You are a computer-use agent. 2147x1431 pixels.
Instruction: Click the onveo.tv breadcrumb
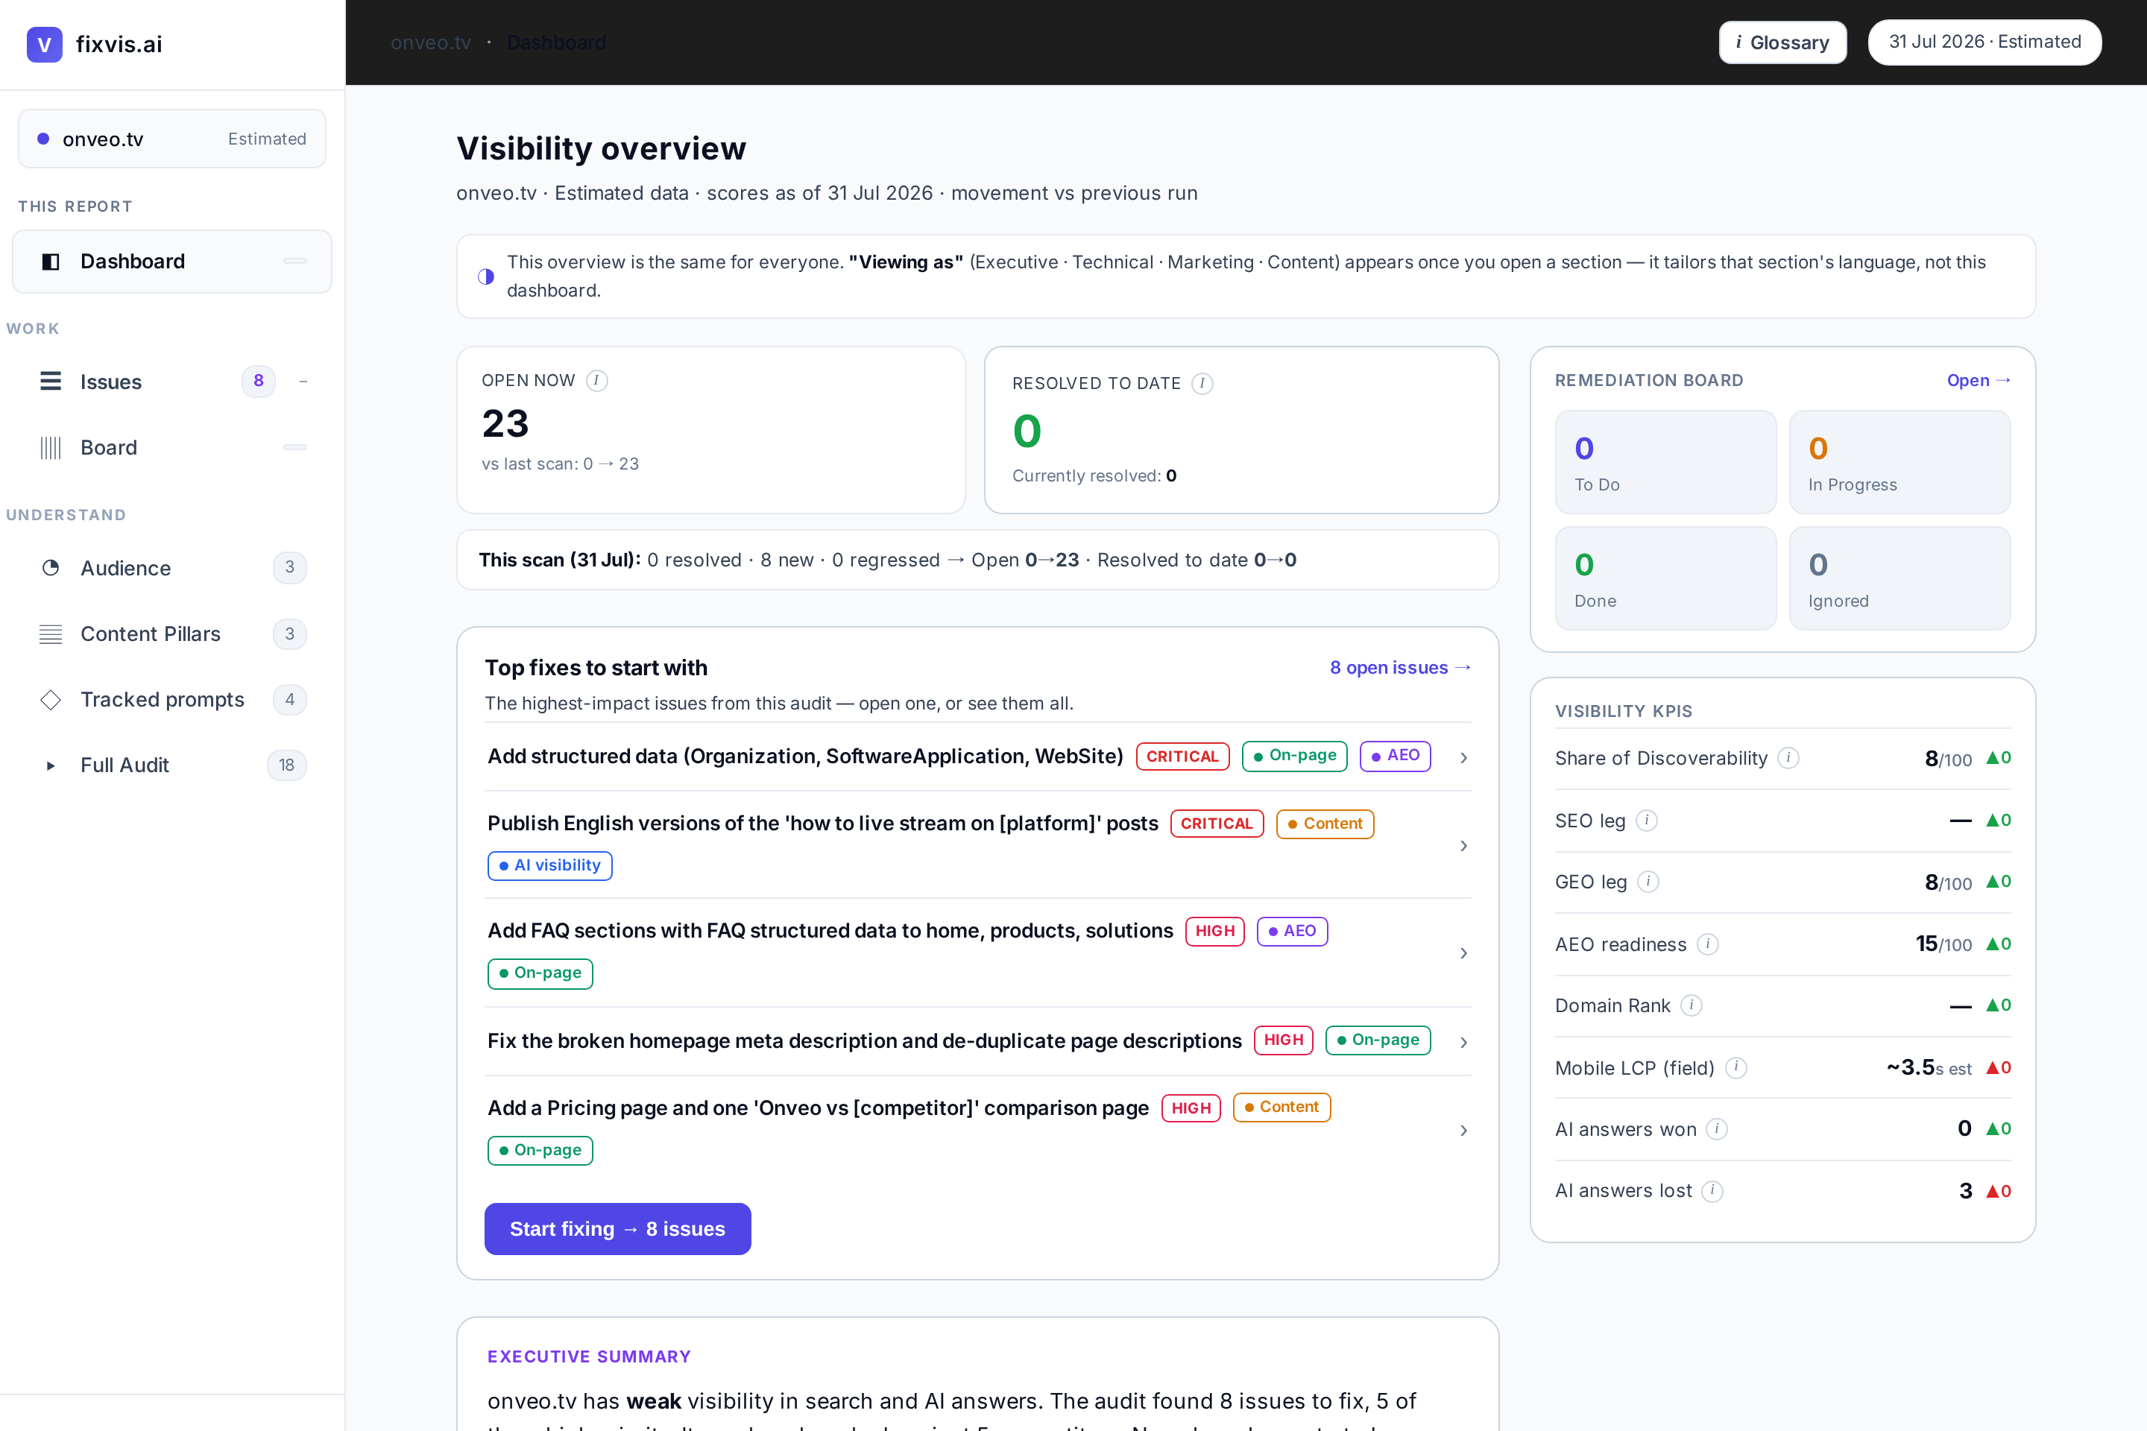[x=431, y=42]
